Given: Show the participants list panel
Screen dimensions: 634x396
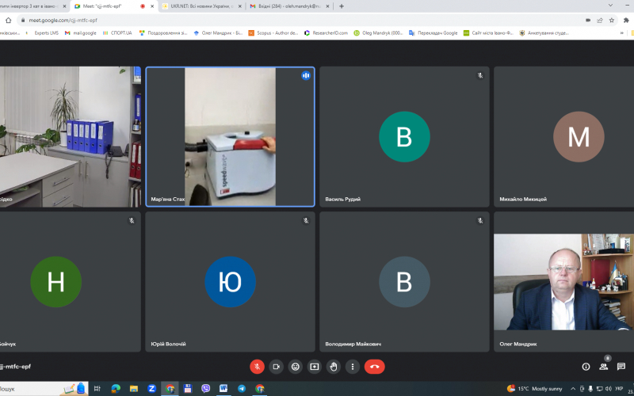Looking at the screenshot, I should tap(604, 367).
